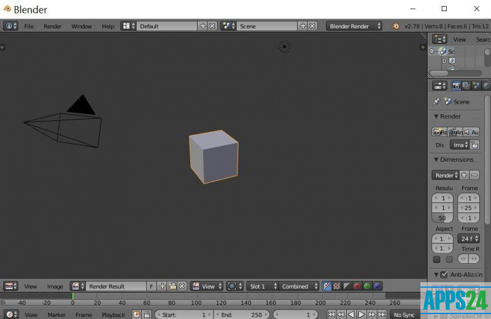Image resolution: width=491 pixels, height=319 pixels.
Task: Select the Render Layers properties tab
Action: pos(466,85)
